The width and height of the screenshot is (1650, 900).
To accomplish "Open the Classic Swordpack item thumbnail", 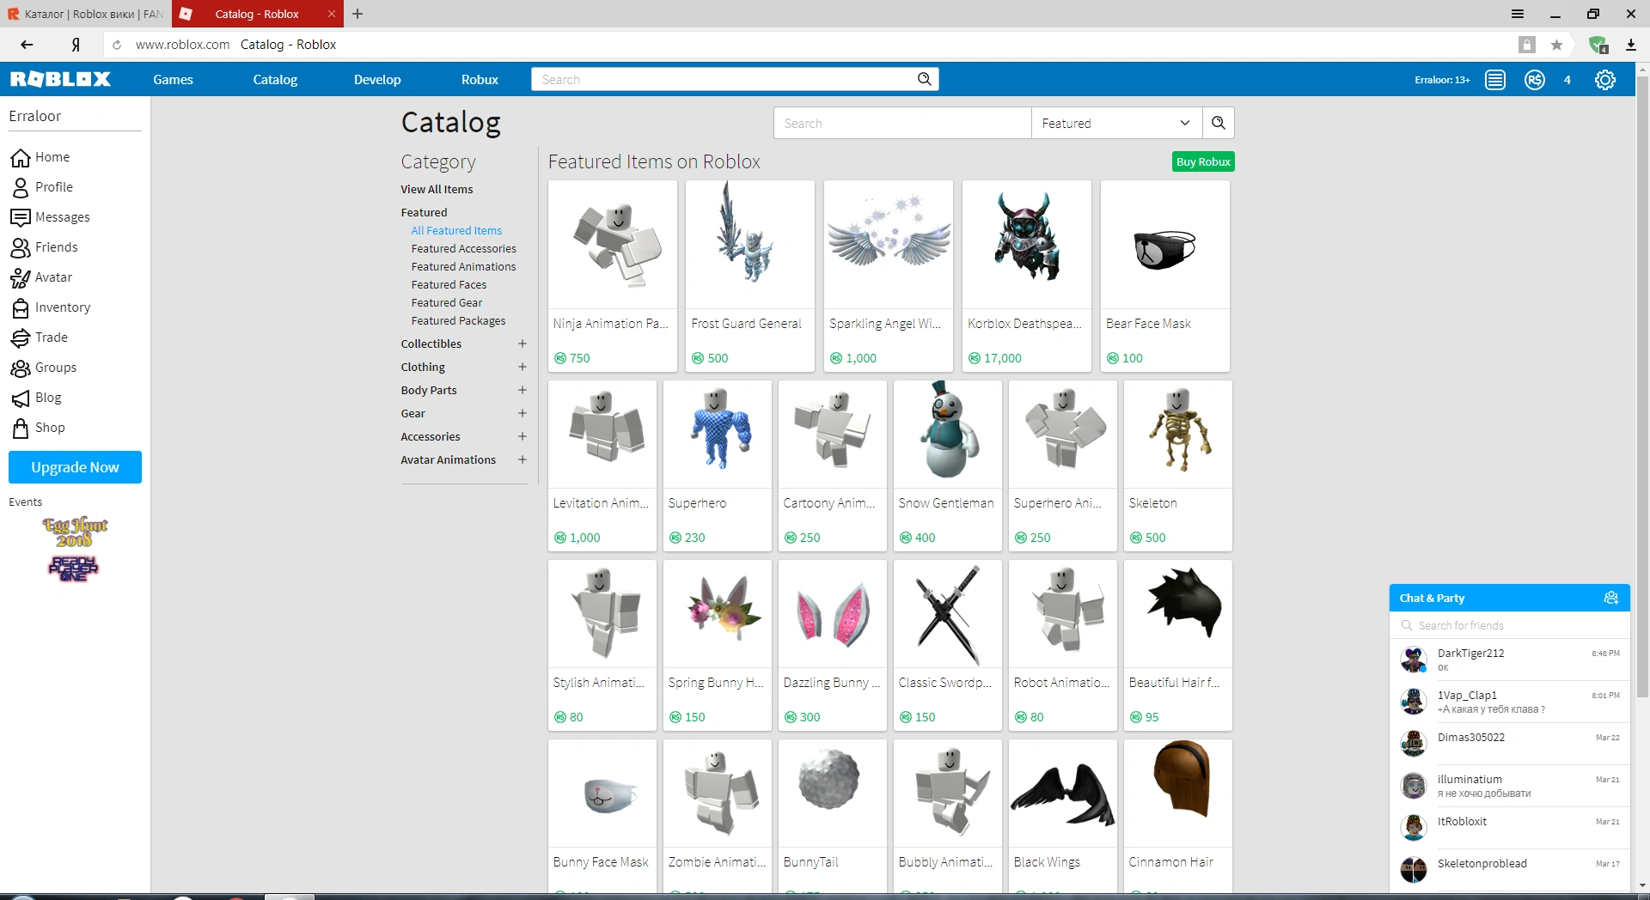I will point(948,614).
